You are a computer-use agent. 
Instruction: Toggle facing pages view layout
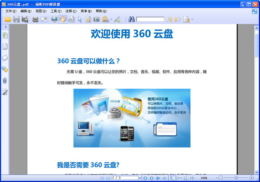[x=186, y=178]
